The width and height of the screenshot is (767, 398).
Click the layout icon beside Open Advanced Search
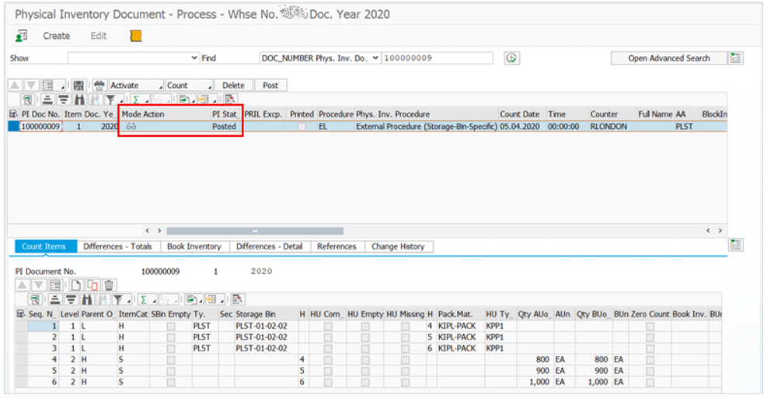pos(735,58)
